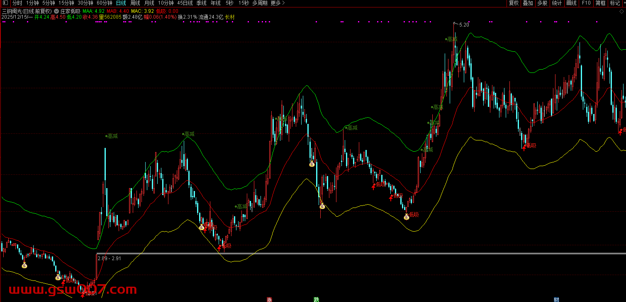The width and height of the screenshot is (626, 302).
Task: Expand the 更多 period options
Action: coord(278,3)
